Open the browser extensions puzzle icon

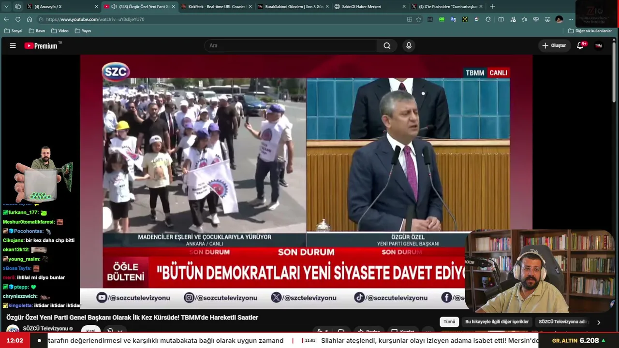(488, 19)
